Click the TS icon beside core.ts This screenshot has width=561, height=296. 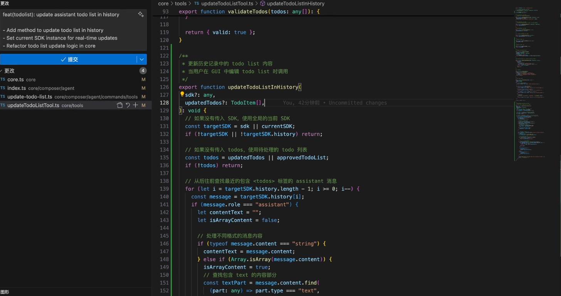tap(3, 80)
